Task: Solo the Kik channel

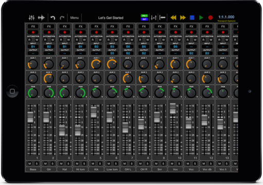Action: (x=100, y=163)
